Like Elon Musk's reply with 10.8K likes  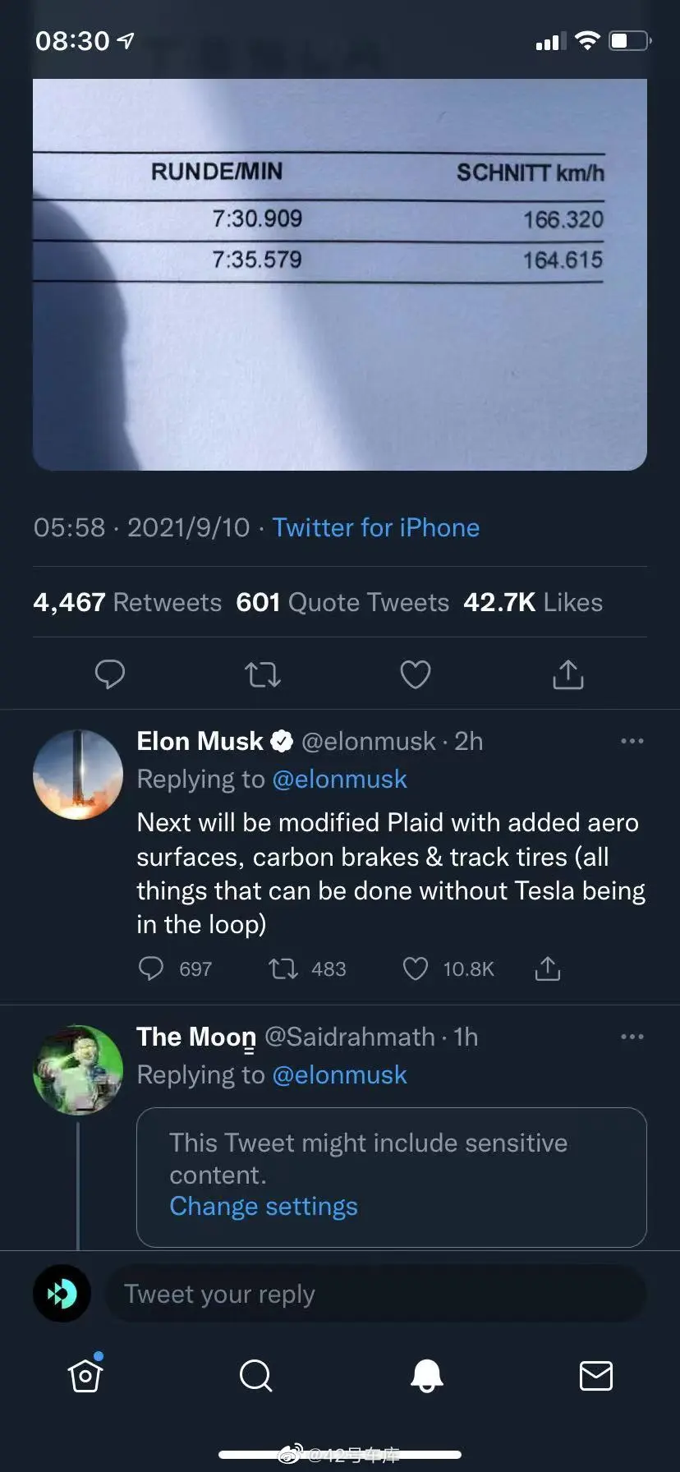pos(416,969)
